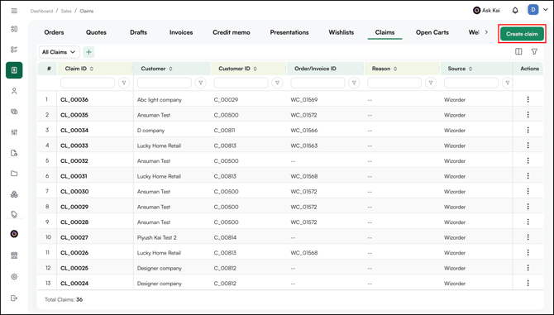This screenshot has width=554, height=315.
Task: Switch to the Wishlists tab
Action: 341,32
